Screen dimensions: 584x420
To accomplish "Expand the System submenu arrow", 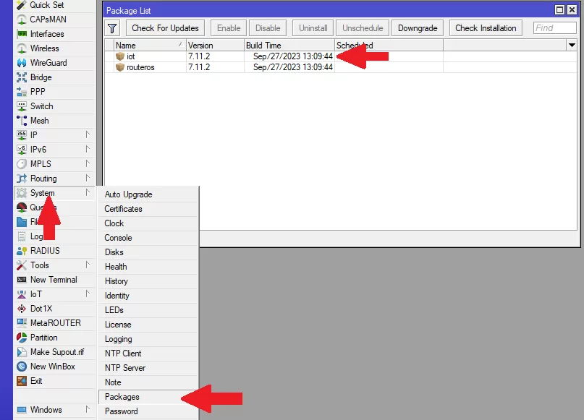I will point(88,193).
